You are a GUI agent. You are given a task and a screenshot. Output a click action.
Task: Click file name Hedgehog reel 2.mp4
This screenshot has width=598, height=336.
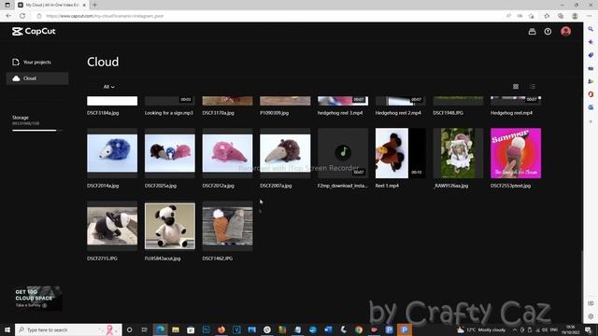(398, 113)
